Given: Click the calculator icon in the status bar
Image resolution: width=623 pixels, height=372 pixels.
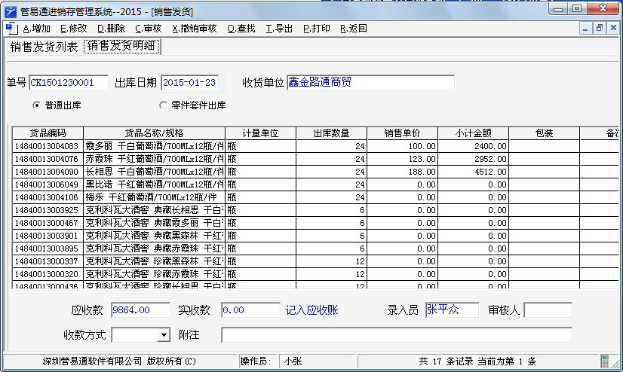Looking at the screenshot, I should click(603, 361).
